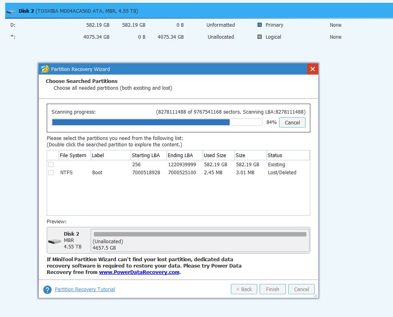Click the '1220939999' ending LBA cell

(182, 164)
